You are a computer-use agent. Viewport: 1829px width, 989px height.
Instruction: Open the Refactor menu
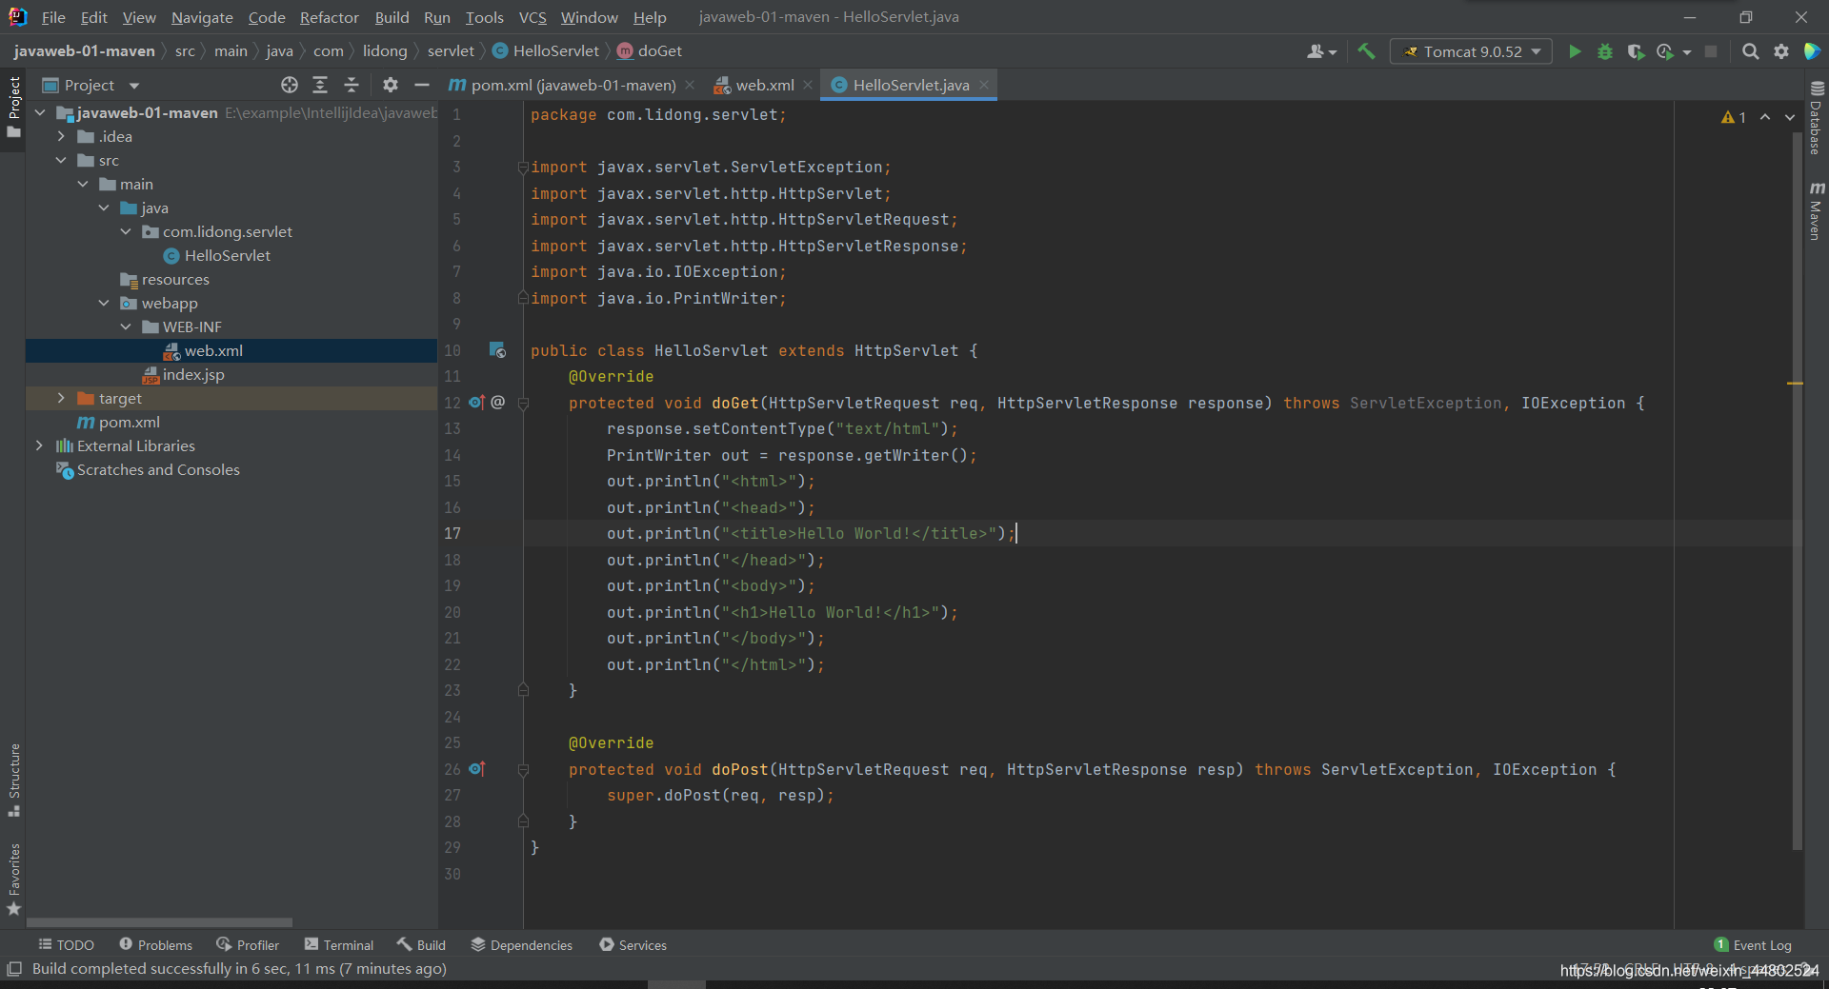329,17
